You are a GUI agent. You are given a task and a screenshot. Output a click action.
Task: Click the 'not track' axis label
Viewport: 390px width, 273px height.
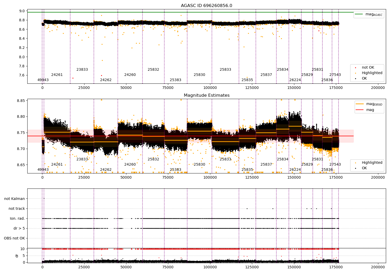pyautogui.click(x=17, y=209)
